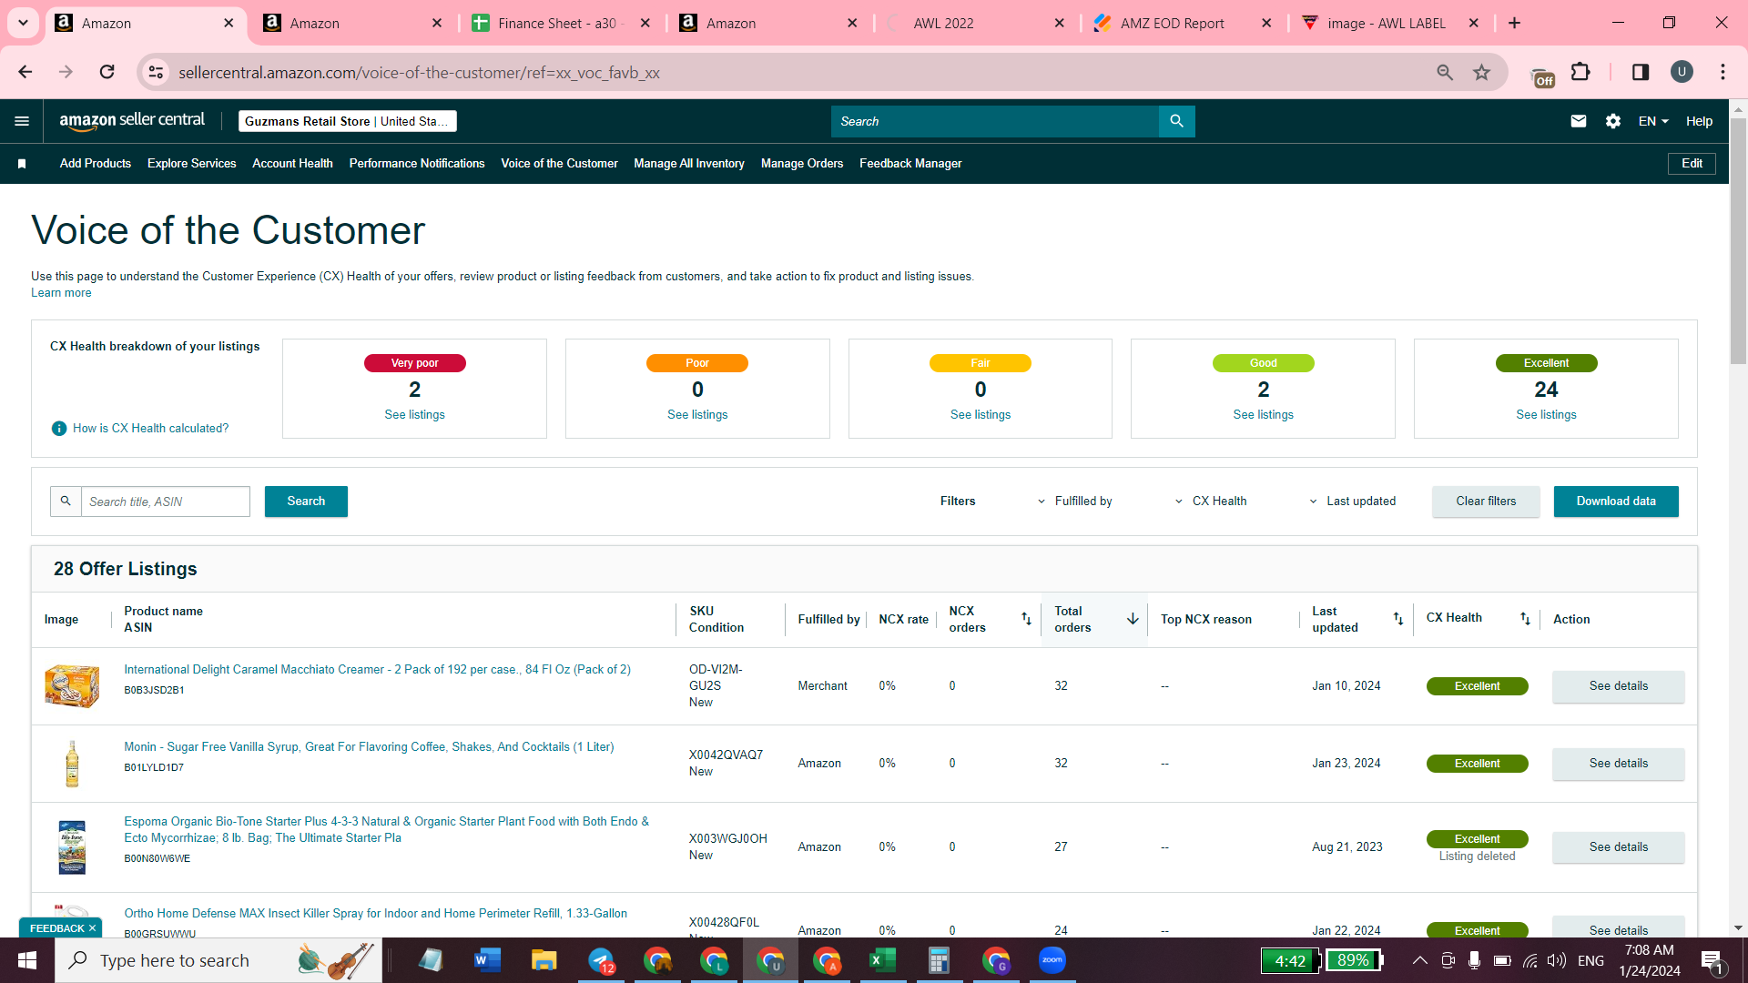This screenshot has height=983, width=1748.
Task: Open Calculator from the taskbar
Action: pos(940,960)
